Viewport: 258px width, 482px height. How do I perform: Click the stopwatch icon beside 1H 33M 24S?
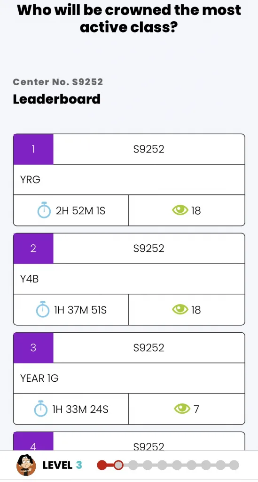pos(41,409)
